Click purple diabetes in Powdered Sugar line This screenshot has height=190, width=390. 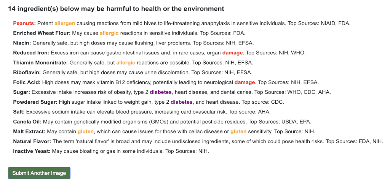pos(182,102)
